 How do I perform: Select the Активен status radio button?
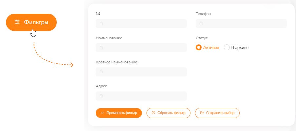coord(199,48)
